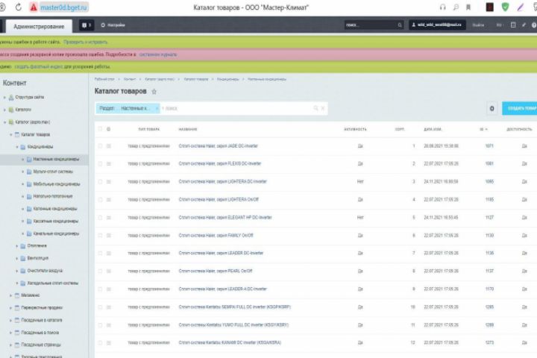Open Настройки in top toolbar
Viewport: 537px width, 358px height.
point(113,25)
